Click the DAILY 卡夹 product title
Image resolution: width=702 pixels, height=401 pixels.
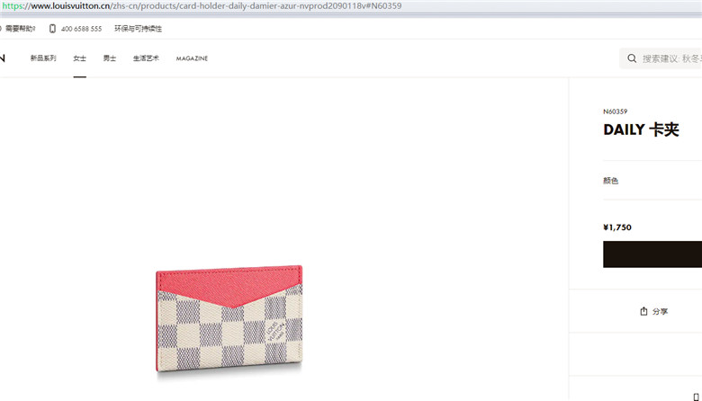tap(641, 129)
